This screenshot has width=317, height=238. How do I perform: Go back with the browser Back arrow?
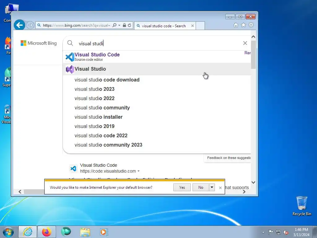click(x=20, y=25)
